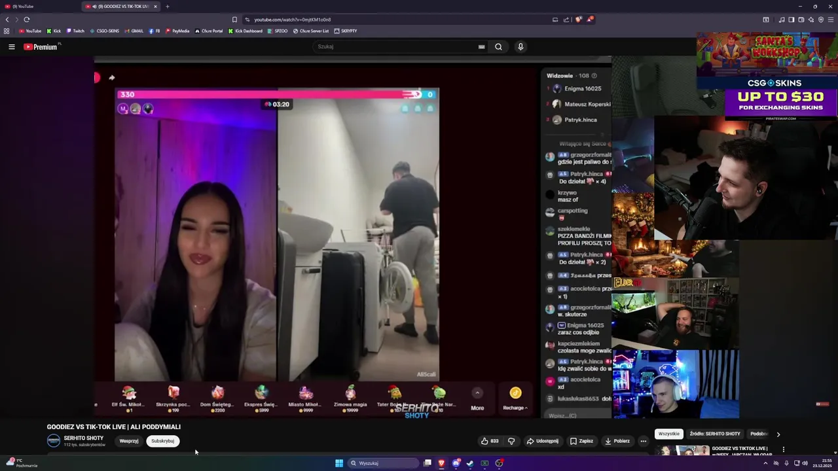Open the recommended GOODIEZ VS TIKTOK LIVE thumbnail
The height and width of the screenshot is (471, 838).
click(682, 451)
